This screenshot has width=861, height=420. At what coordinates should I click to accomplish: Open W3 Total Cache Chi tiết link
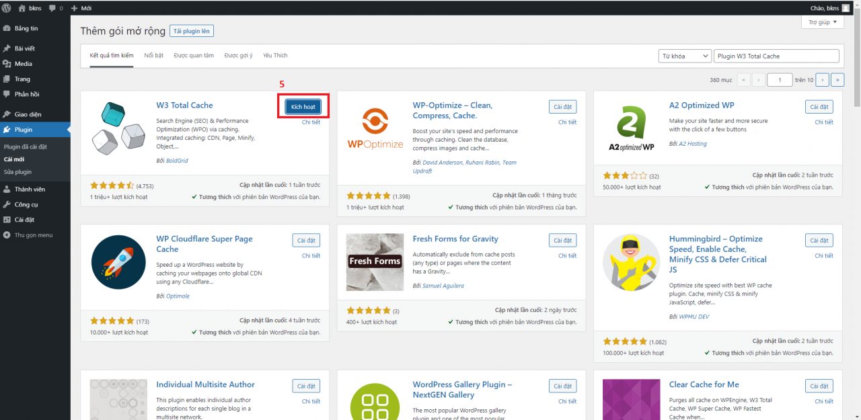[x=311, y=122]
